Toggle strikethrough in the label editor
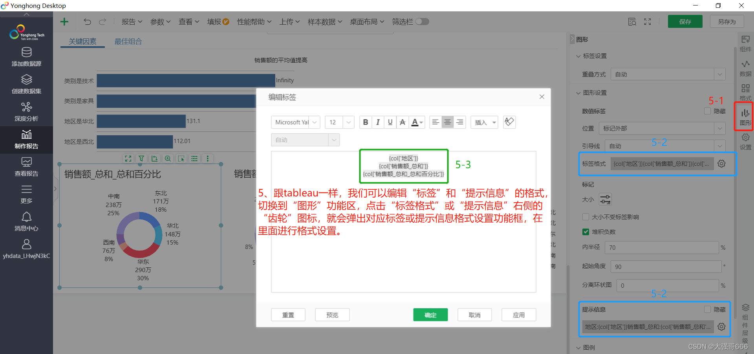754x354 pixels. (402, 122)
